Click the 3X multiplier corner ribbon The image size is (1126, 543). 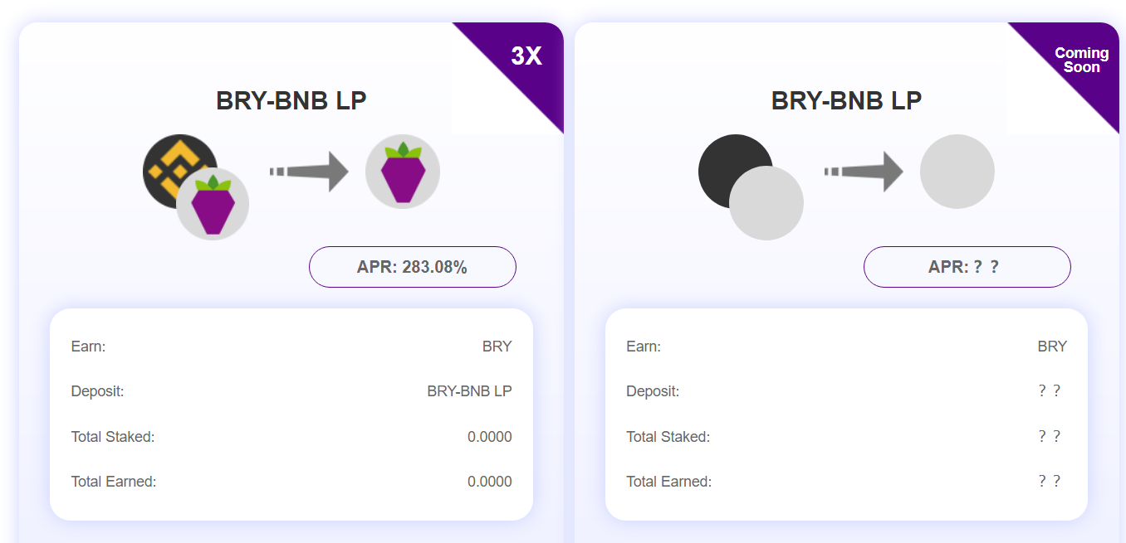[528, 56]
